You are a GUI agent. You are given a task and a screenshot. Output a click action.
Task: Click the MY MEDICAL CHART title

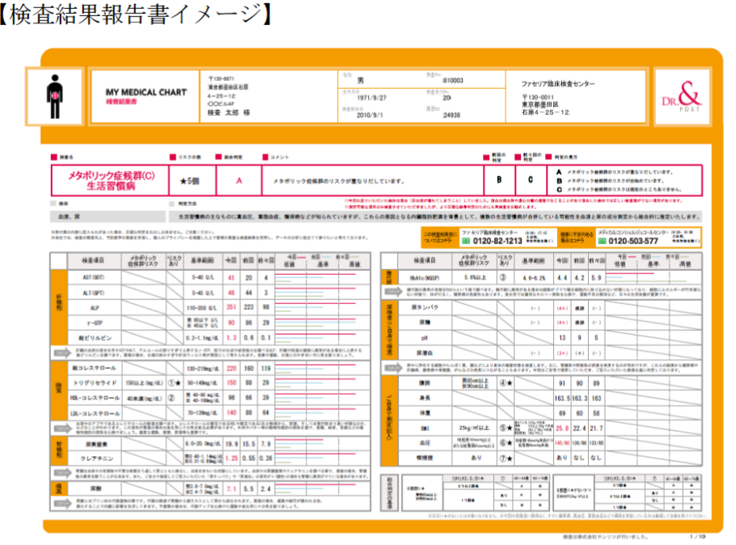[136, 93]
